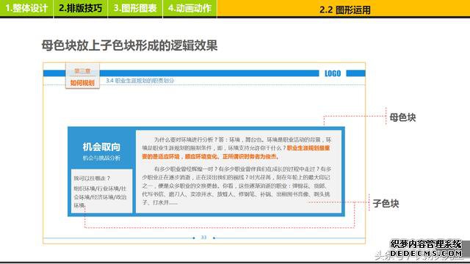
Task: Click the 子色块 annotation label
Action: click(x=386, y=204)
